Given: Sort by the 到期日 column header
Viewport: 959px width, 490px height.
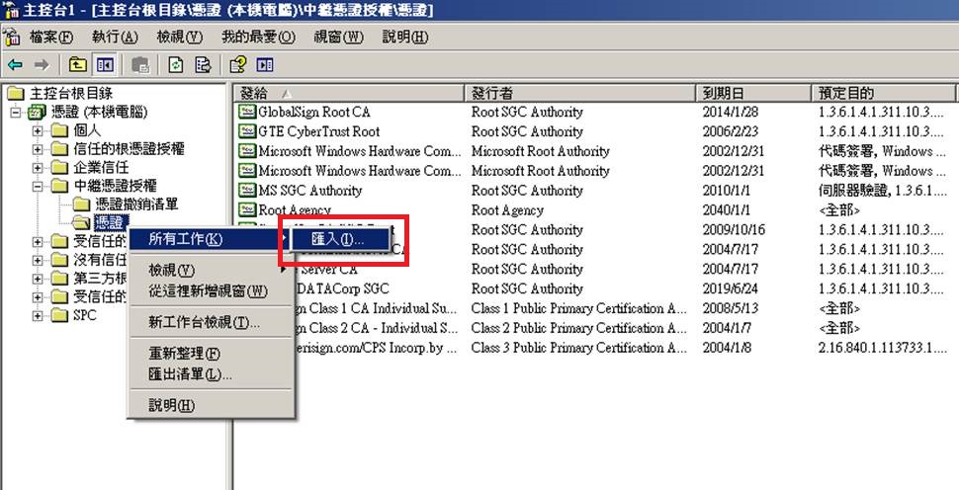Looking at the screenshot, I should 754,93.
